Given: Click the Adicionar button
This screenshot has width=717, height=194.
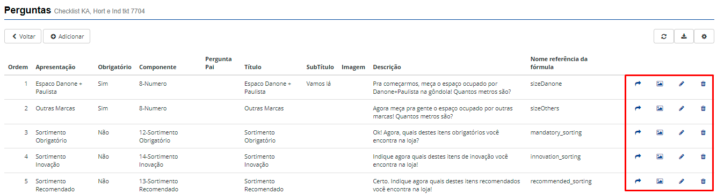Looking at the screenshot, I should point(67,36).
